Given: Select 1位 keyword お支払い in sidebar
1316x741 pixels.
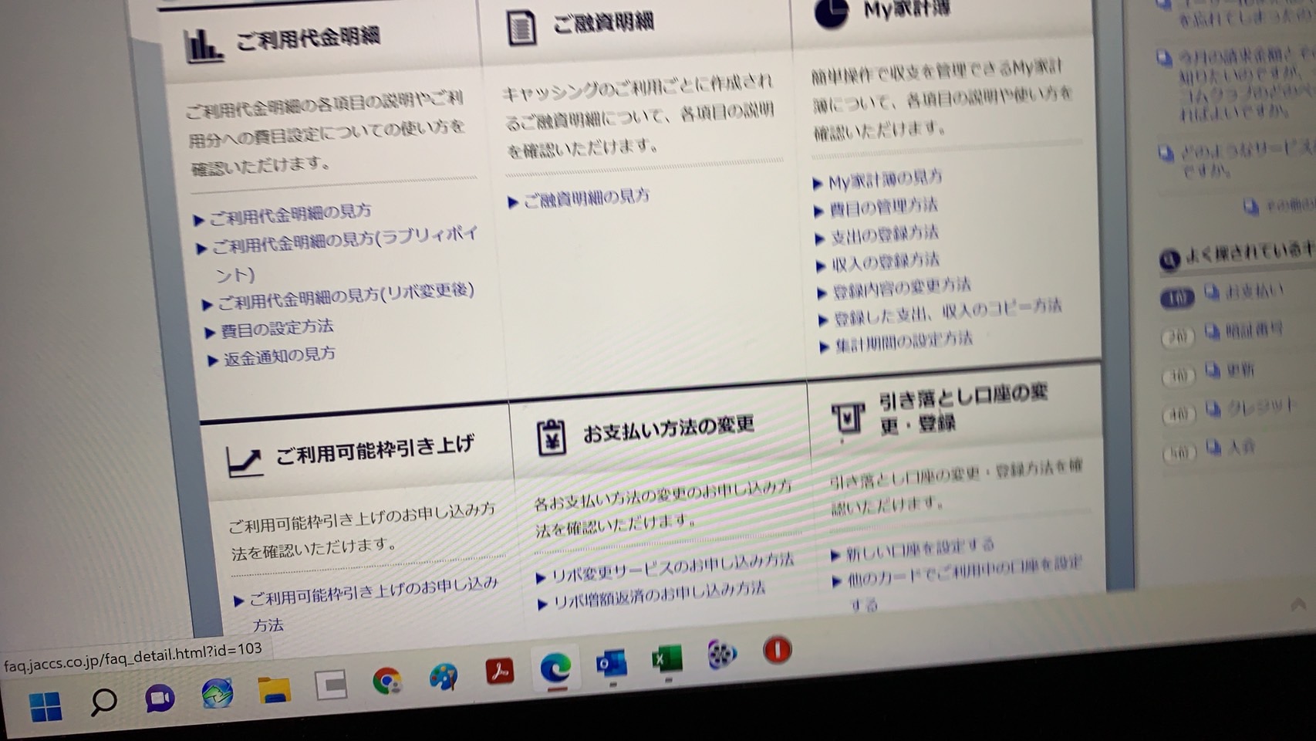Looking at the screenshot, I should click(1255, 291).
